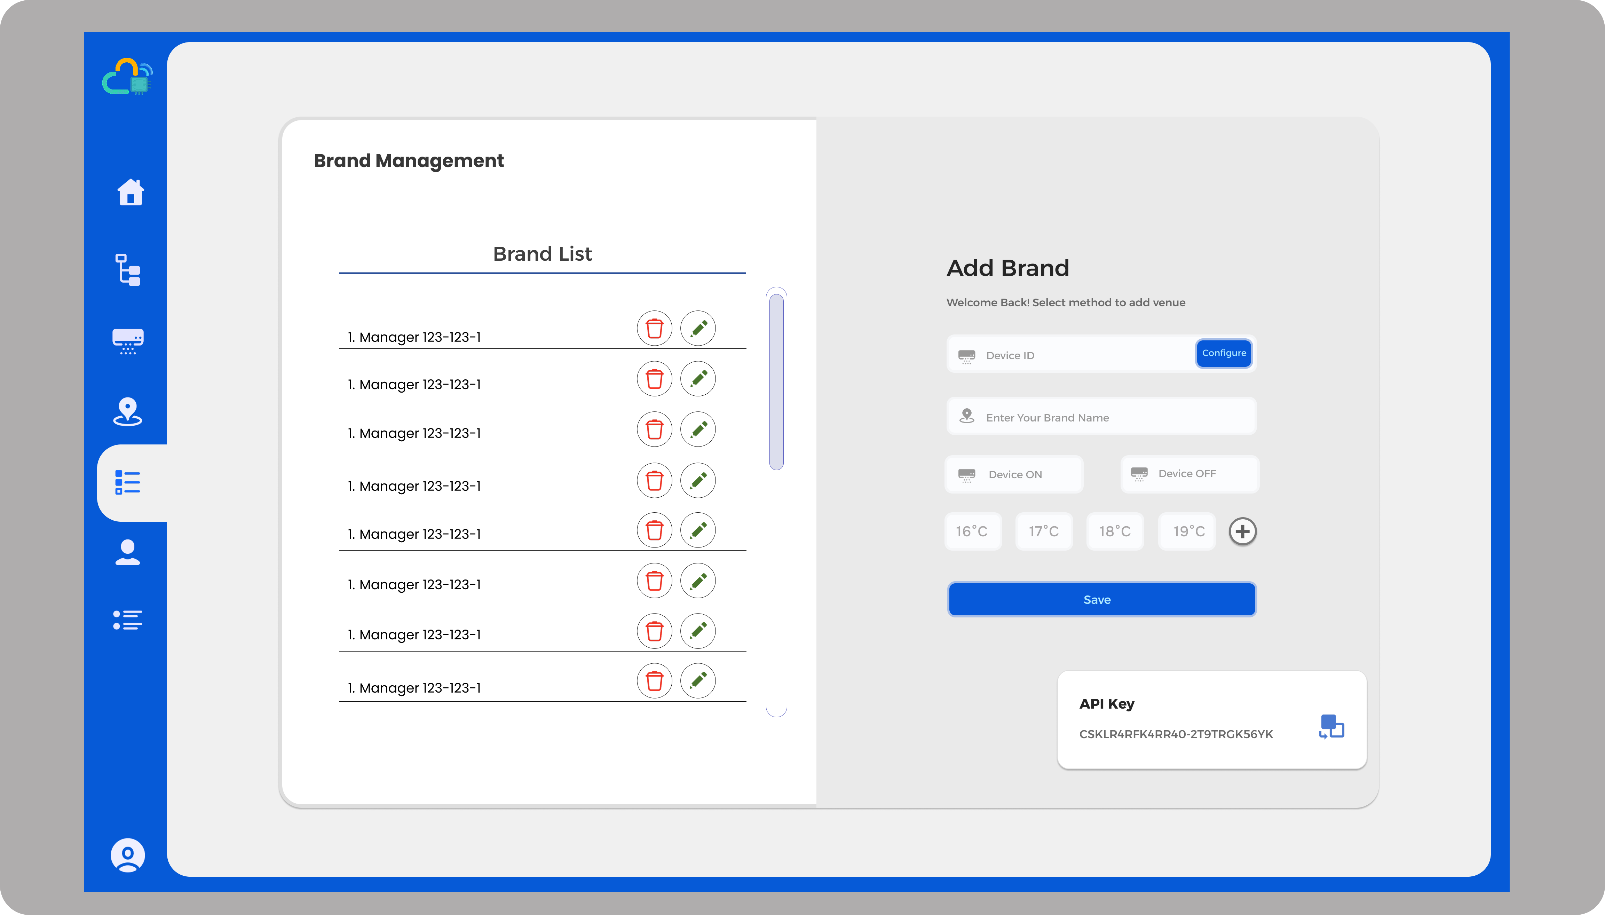Open the user management sidebar icon
1605x915 pixels.
click(127, 553)
